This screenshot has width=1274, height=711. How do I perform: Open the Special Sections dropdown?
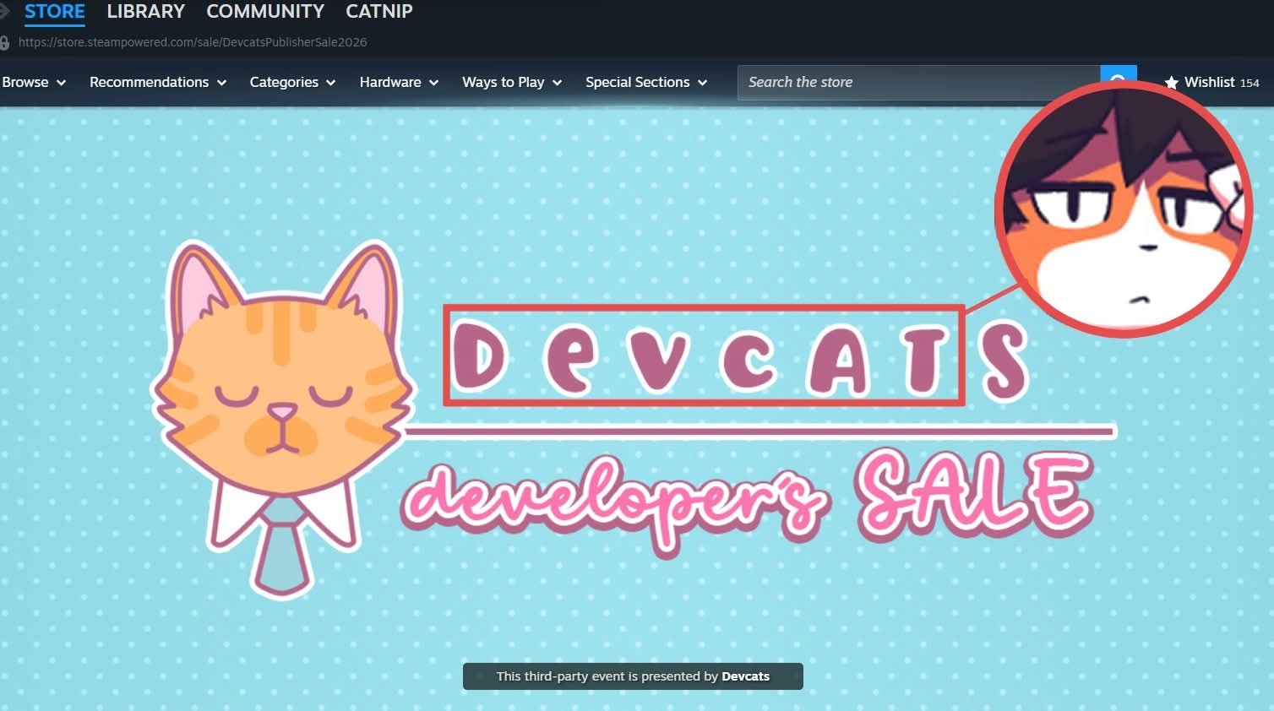645,83
